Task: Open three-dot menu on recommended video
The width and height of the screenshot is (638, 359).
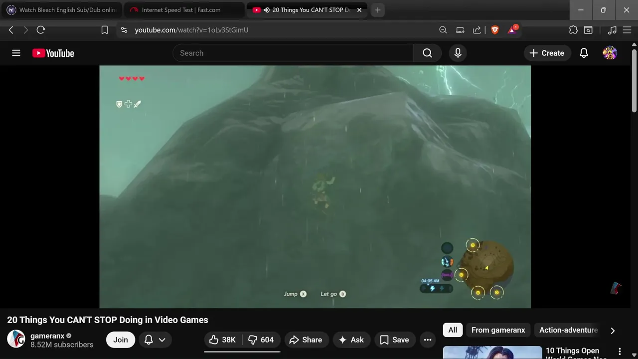Action: coord(620,351)
